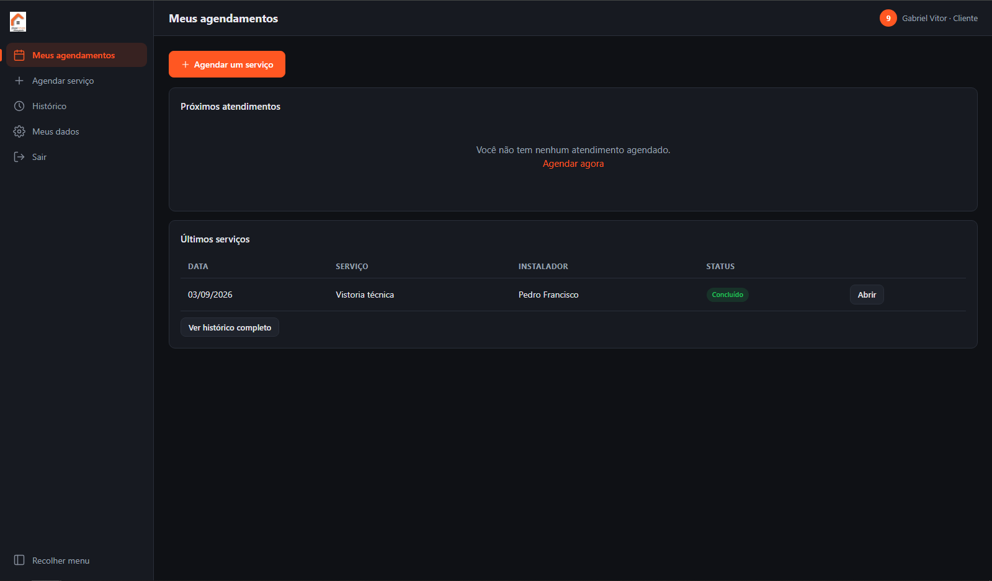
Task: Click the gear icon beside Meus dados
Action: [19, 131]
